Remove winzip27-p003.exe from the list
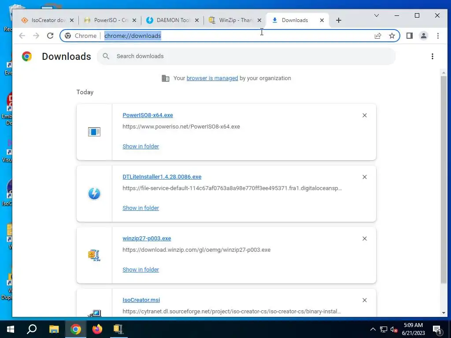The image size is (451, 338). pyautogui.click(x=364, y=239)
